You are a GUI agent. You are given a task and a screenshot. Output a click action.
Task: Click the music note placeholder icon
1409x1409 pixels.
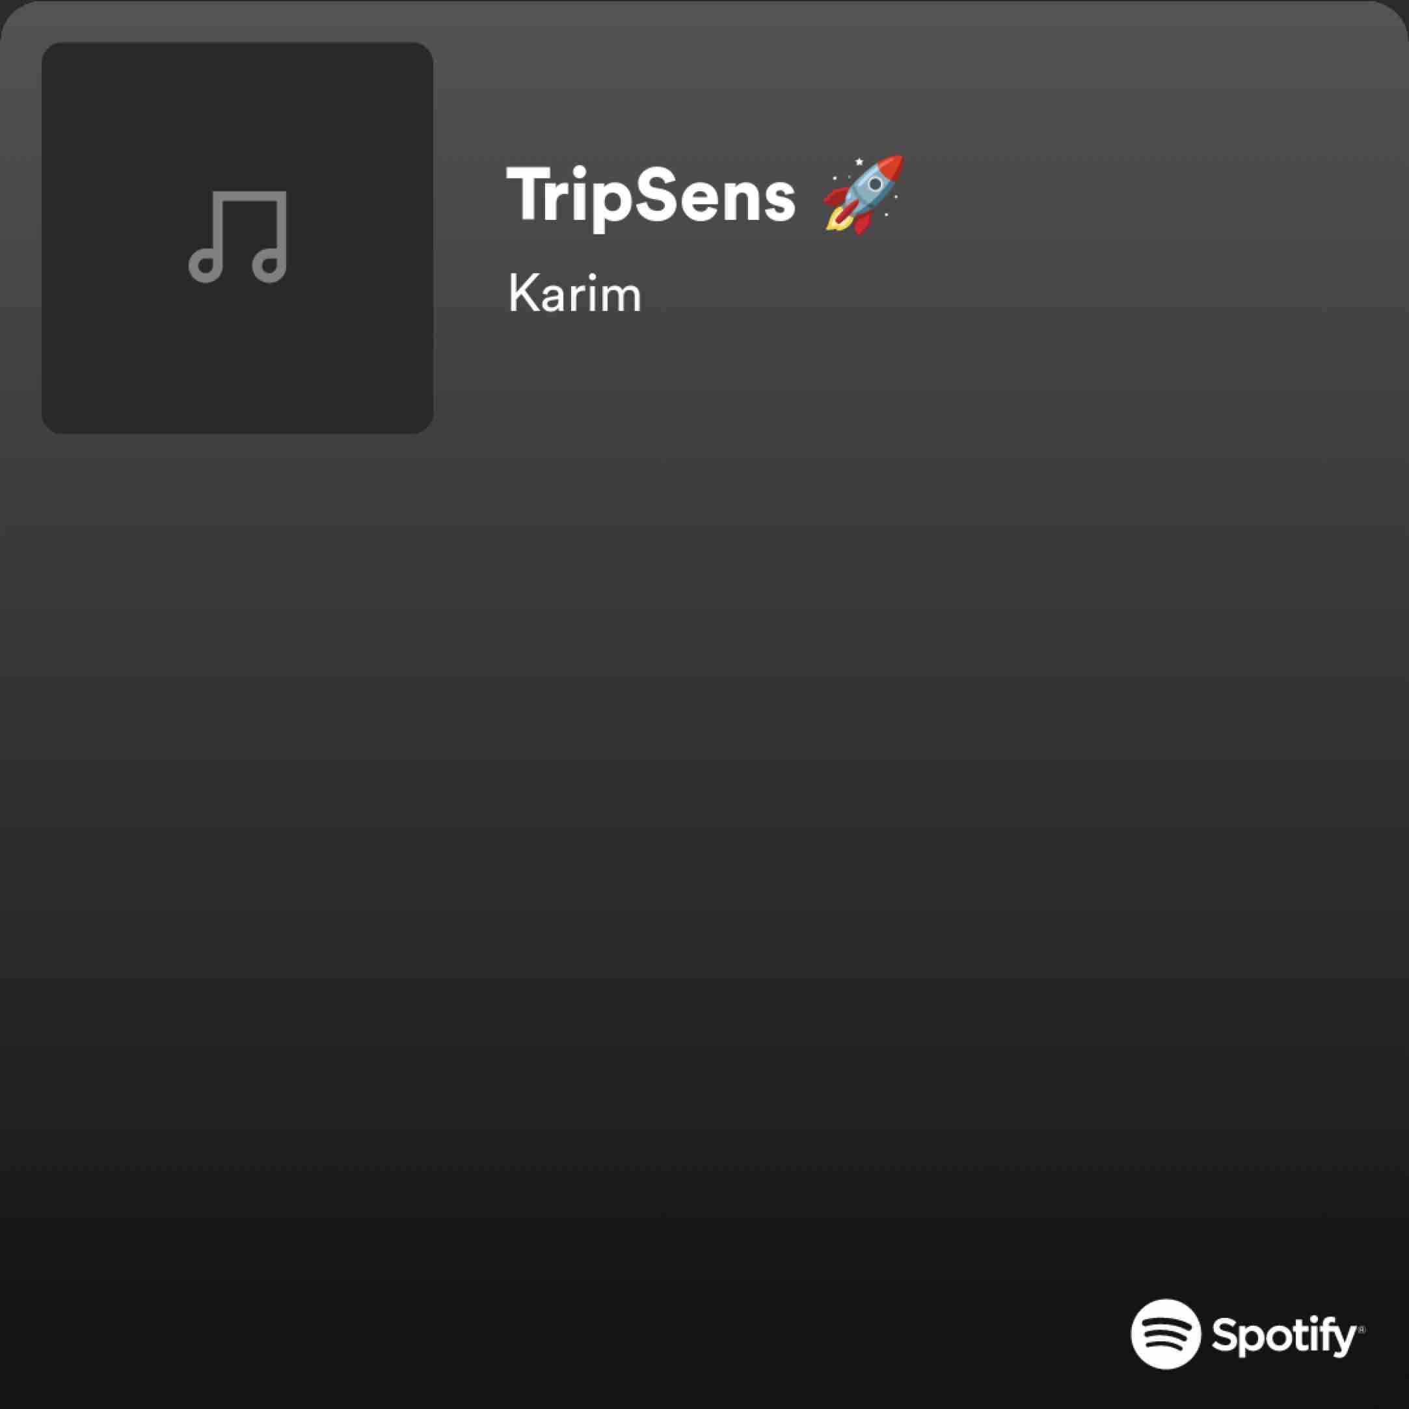pos(237,237)
